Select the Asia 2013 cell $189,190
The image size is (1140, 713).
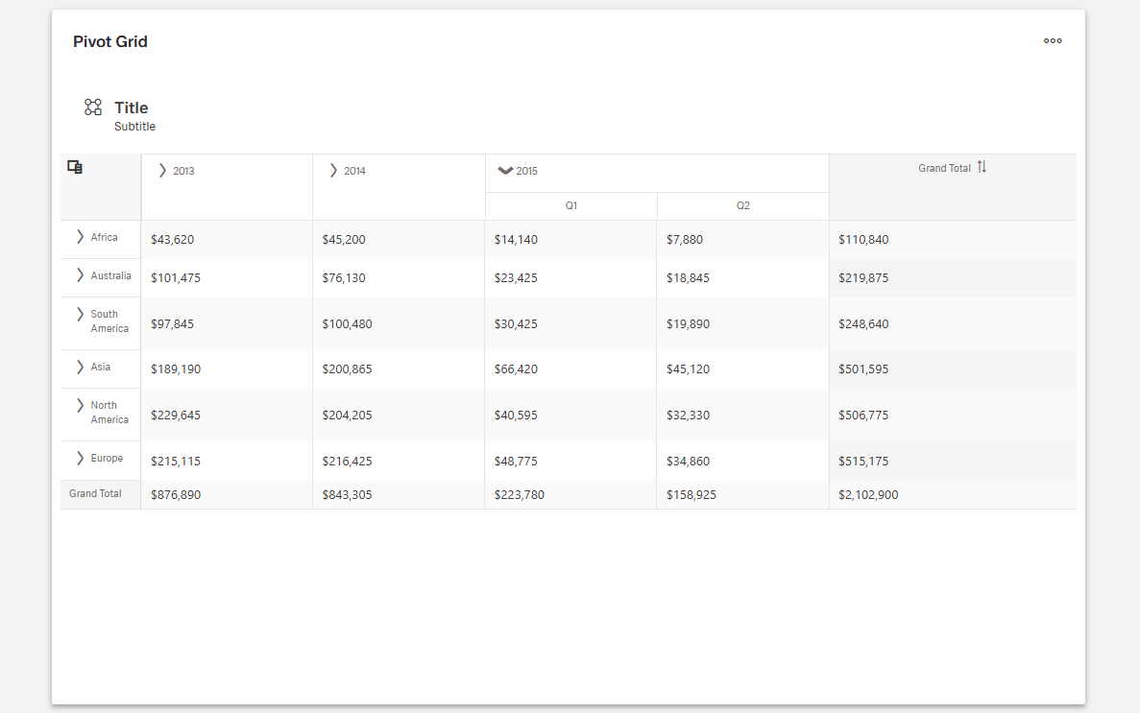(176, 369)
